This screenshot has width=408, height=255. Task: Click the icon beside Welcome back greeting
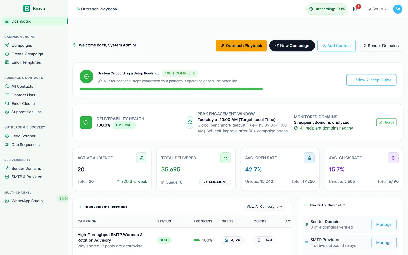click(74, 45)
